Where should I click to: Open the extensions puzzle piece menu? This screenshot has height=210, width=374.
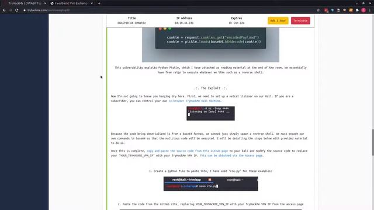tap(357, 10)
